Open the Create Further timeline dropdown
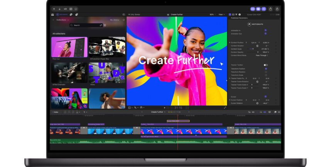This screenshot has height=167, width=331. coord(158,112)
